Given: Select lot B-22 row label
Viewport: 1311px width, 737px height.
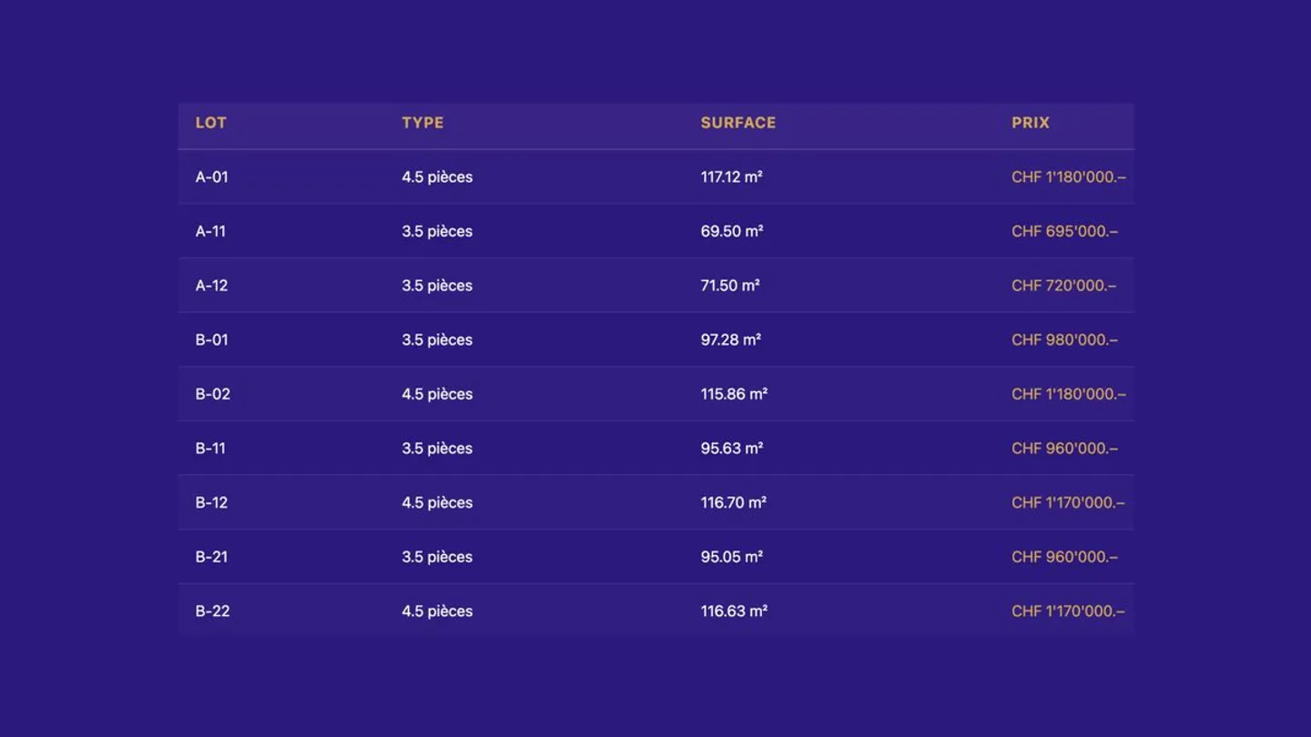Looking at the screenshot, I should click(x=212, y=611).
